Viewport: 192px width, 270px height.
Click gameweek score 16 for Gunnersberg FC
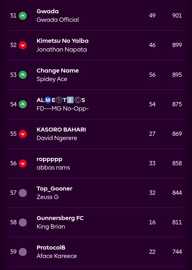[152, 222]
